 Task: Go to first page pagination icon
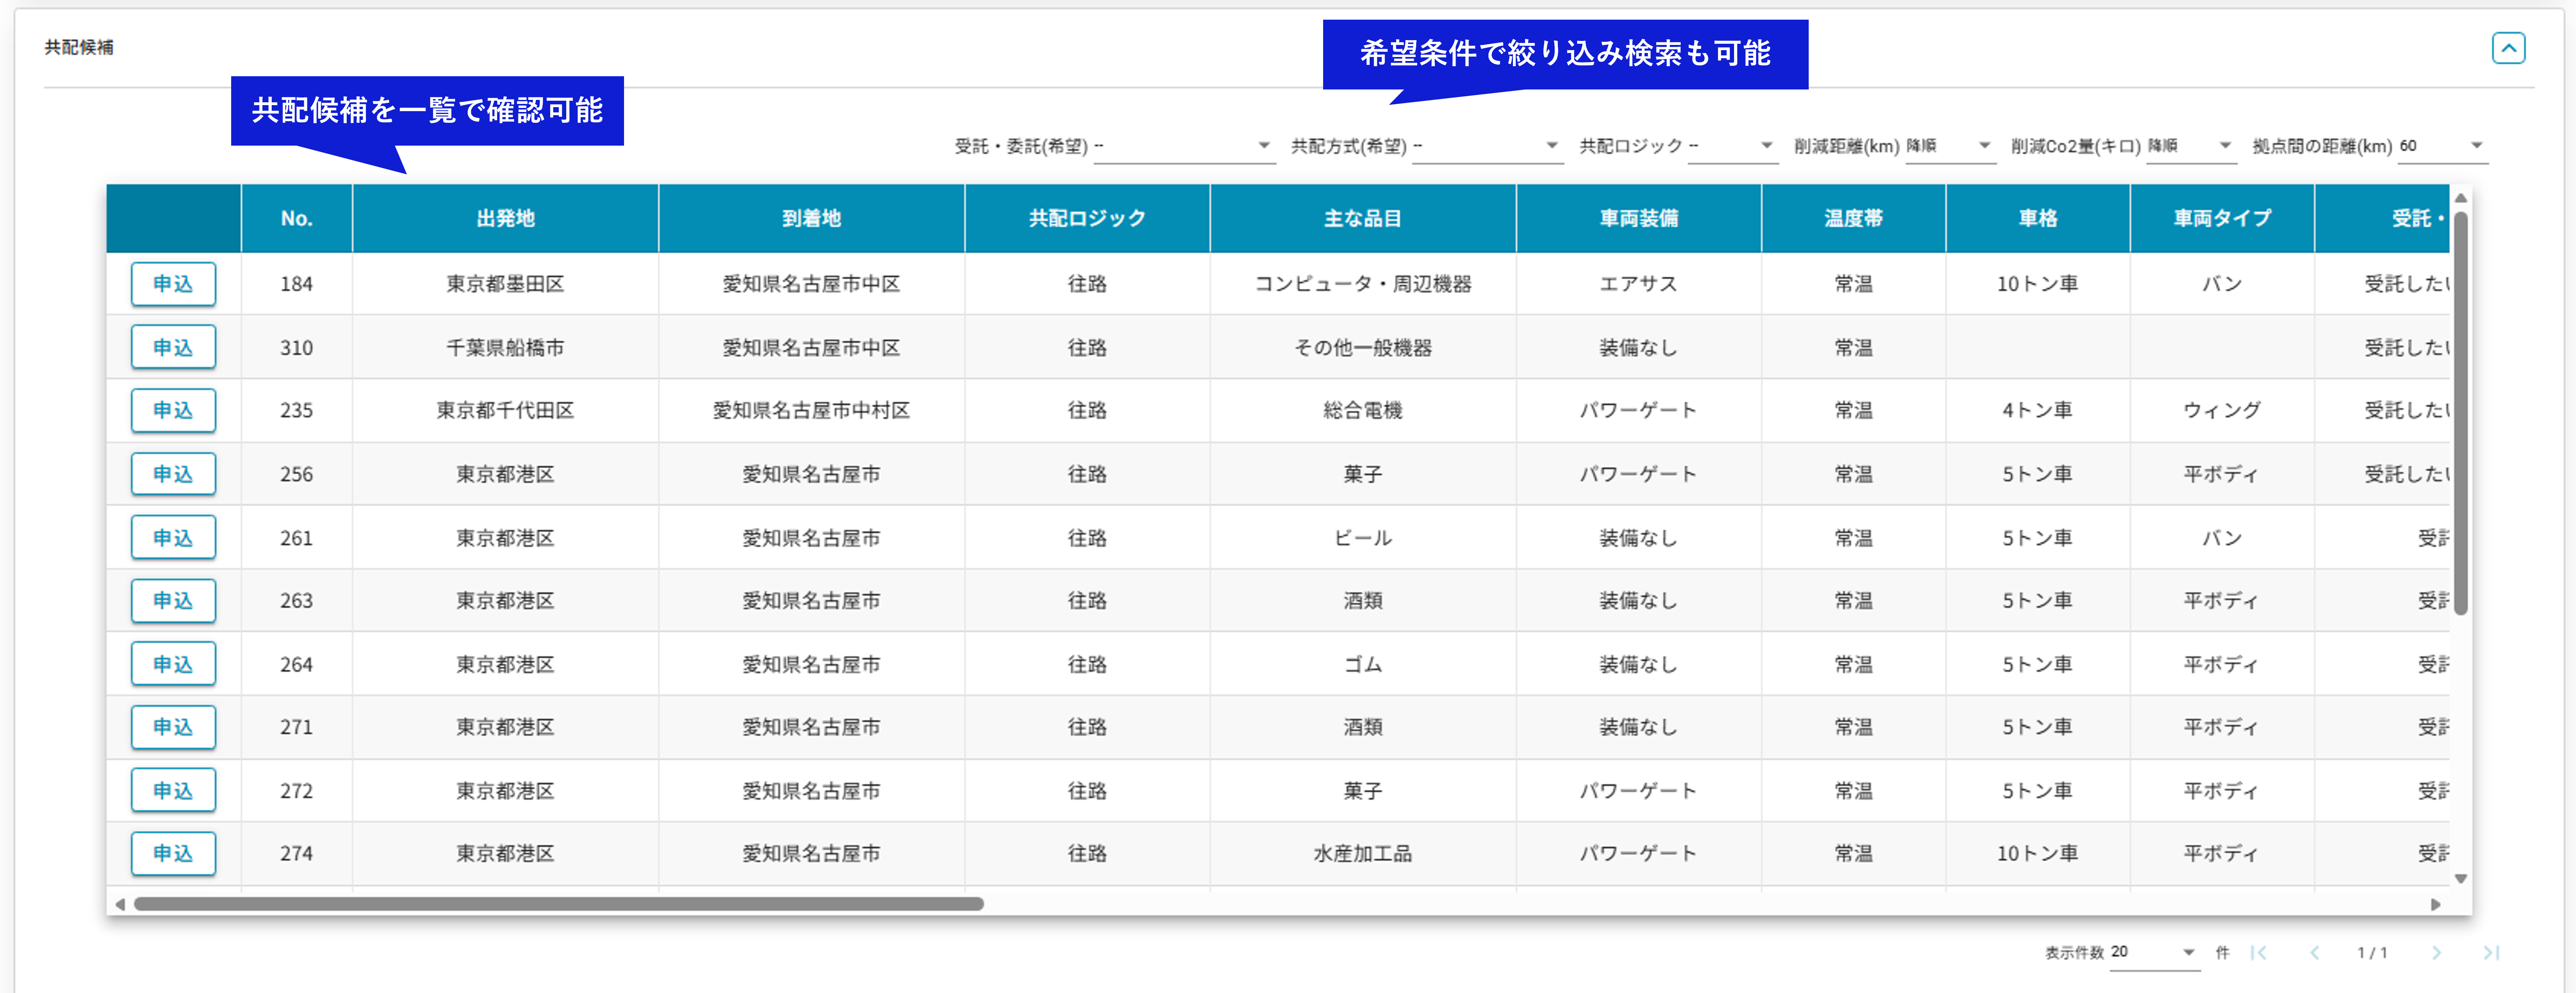tap(2258, 952)
